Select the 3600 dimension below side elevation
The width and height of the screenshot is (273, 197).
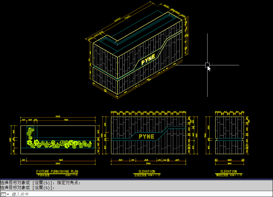[229, 163]
